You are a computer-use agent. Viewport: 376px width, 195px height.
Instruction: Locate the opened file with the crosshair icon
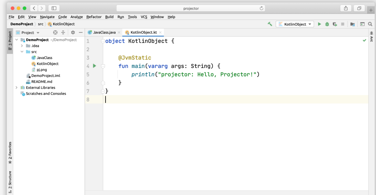coord(55,32)
